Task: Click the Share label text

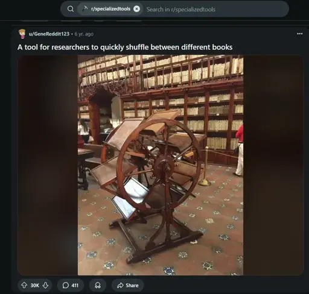Action: 132,286
